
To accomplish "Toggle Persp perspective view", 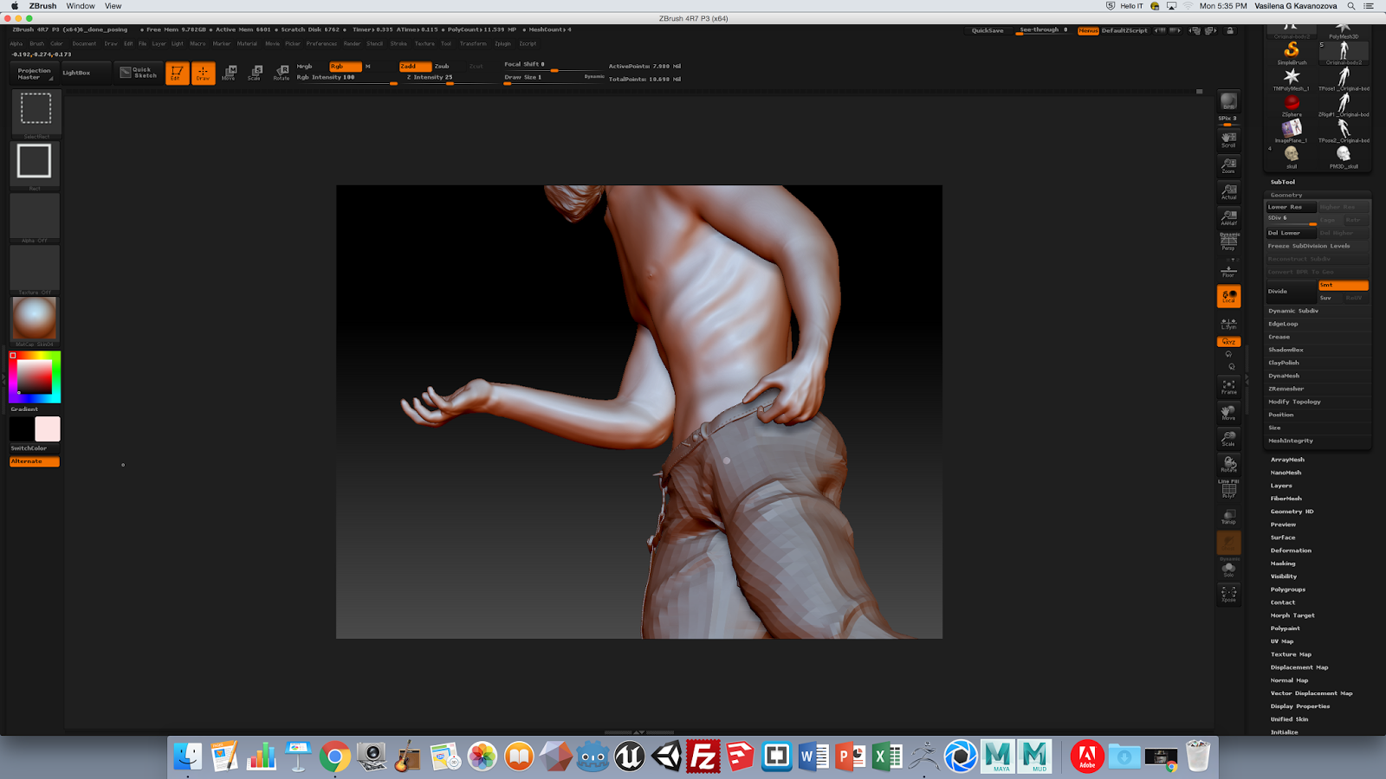I will pos(1228,242).
